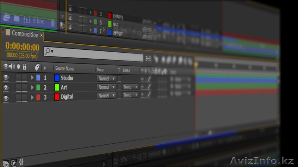Click the expand Layer Switches pane icon
Screen dimensions: 298x167
6,163
